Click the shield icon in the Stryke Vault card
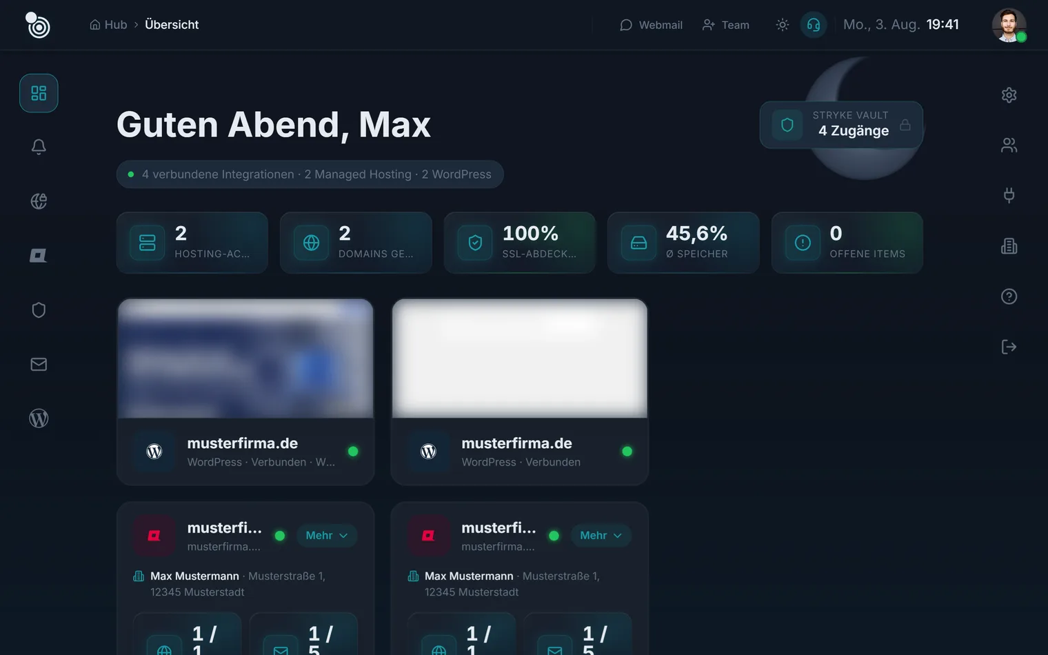This screenshot has height=655, width=1048. point(787,125)
